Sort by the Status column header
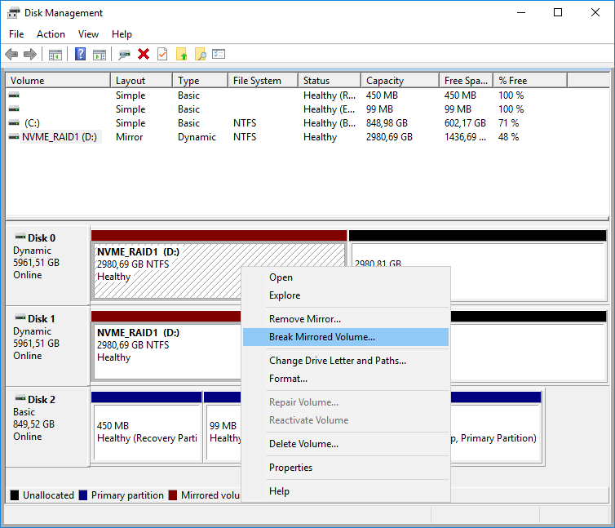This screenshot has width=615, height=528. pos(330,81)
